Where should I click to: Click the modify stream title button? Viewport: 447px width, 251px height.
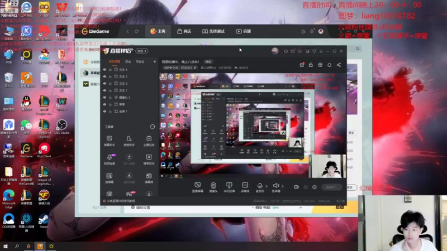[x=208, y=62]
